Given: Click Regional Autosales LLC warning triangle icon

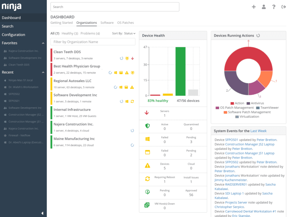Looking at the screenshot, I should click(x=132, y=87).
